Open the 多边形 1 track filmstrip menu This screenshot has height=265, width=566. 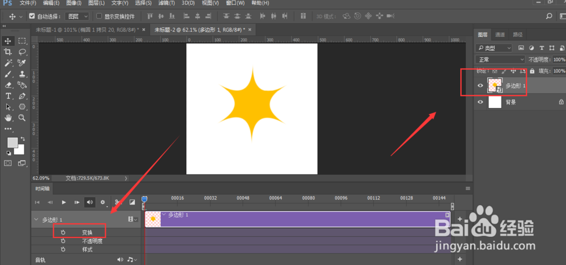[132, 219]
